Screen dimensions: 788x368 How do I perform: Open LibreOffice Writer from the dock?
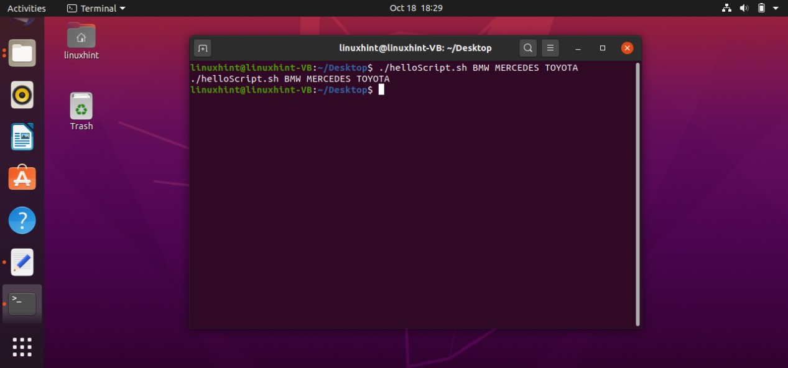[22, 137]
